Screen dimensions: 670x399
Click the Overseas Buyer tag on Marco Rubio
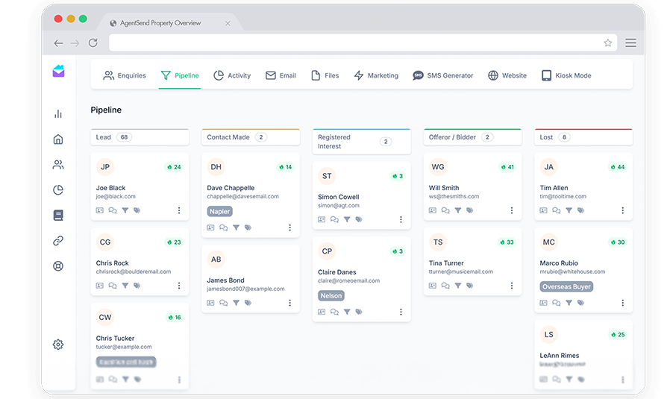tap(566, 286)
